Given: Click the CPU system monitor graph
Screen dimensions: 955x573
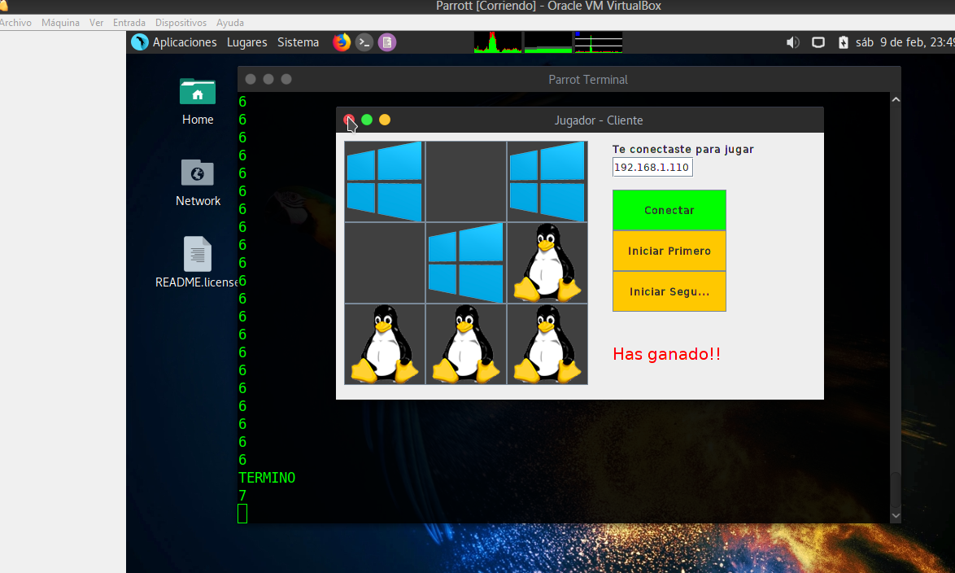Looking at the screenshot, I should (x=498, y=42).
